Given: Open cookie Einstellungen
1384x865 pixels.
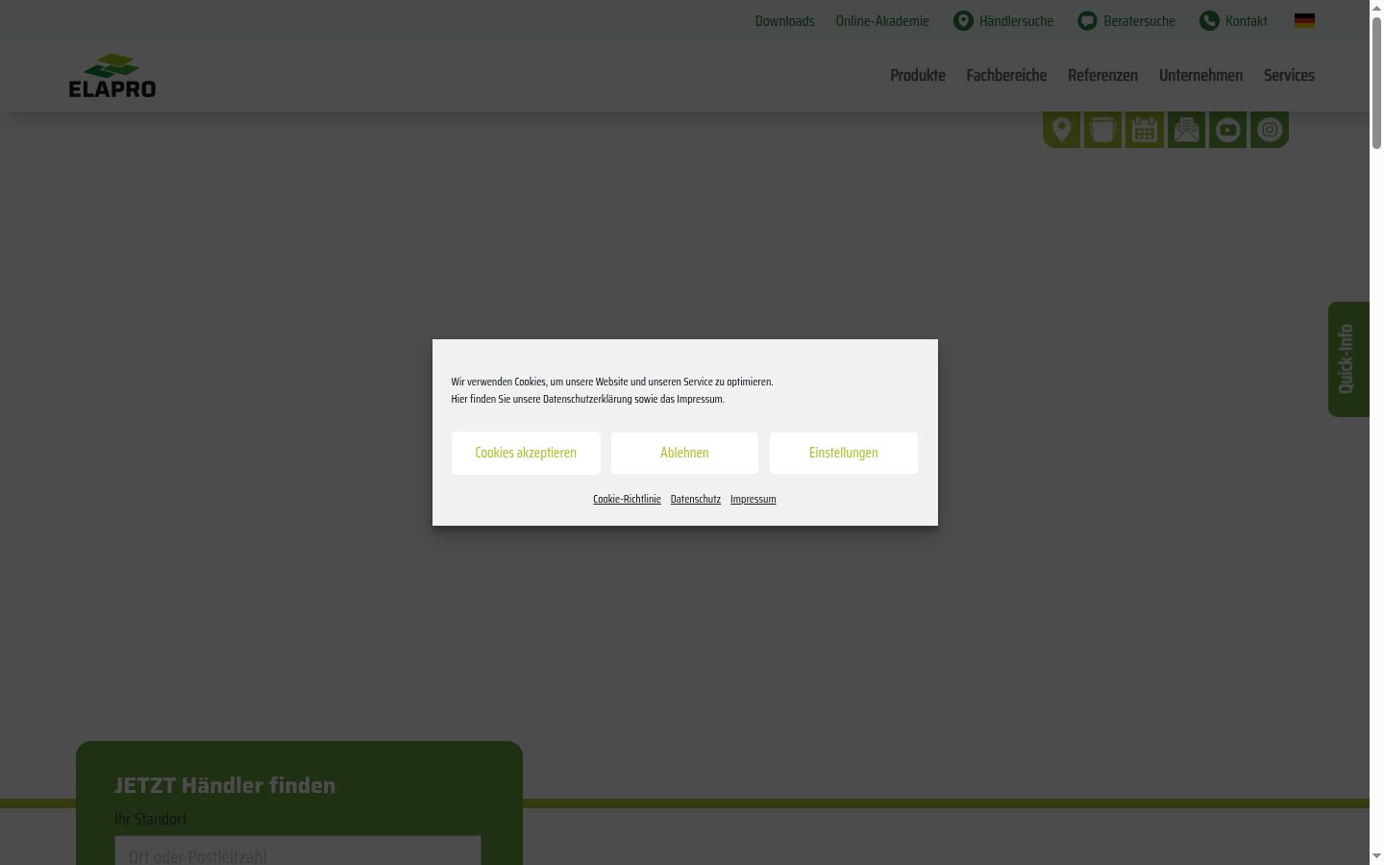Looking at the screenshot, I should point(844,453).
